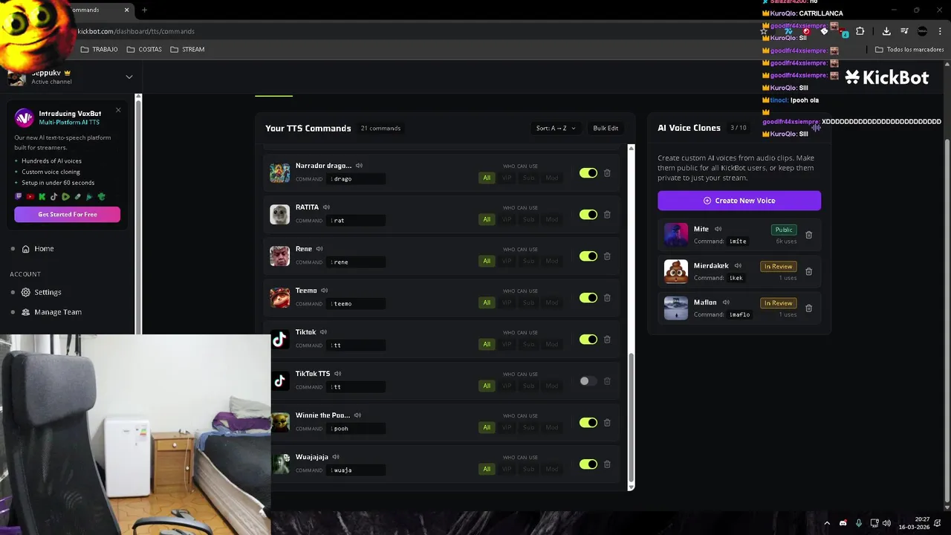Click the Bulk Edit button

606,129
